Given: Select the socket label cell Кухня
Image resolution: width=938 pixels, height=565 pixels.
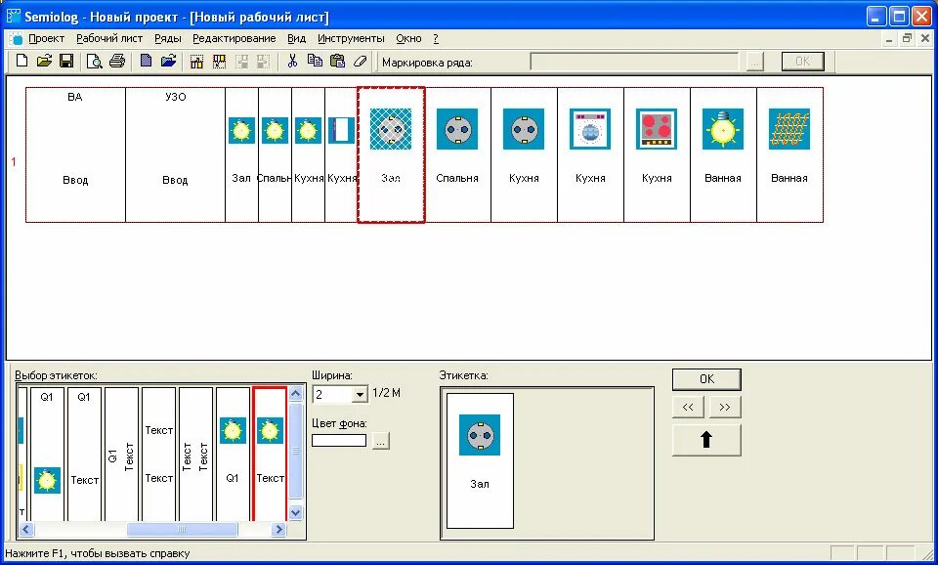Looking at the screenshot, I should pyautogui.click(x=524, y=155).
